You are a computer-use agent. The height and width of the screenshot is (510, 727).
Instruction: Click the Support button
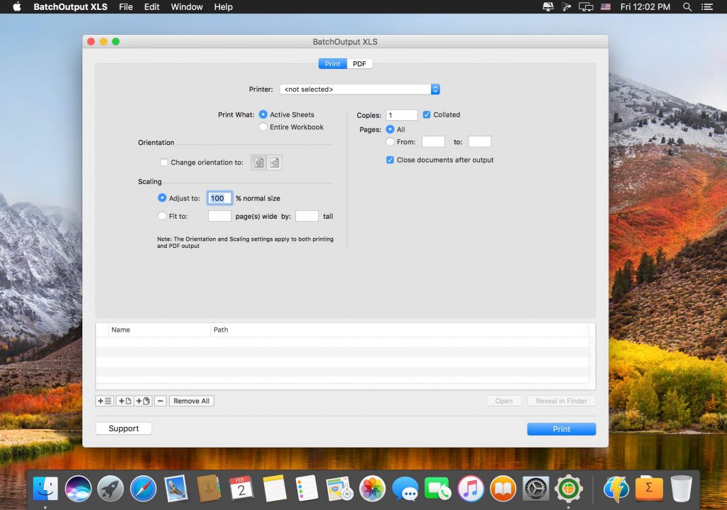pyautogui.click(x=123, y=428)
